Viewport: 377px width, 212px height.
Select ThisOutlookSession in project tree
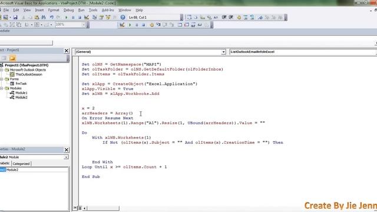click(x=29, y=75)
